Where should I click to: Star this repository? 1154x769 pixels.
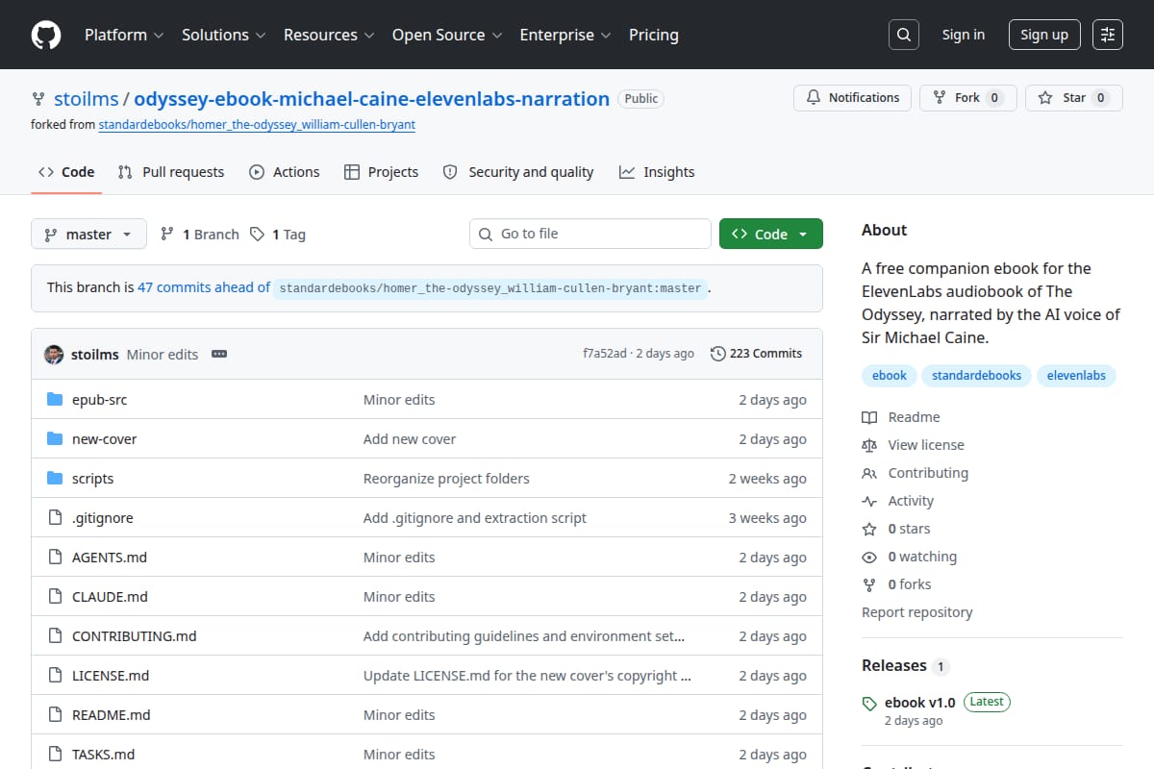1074,97
